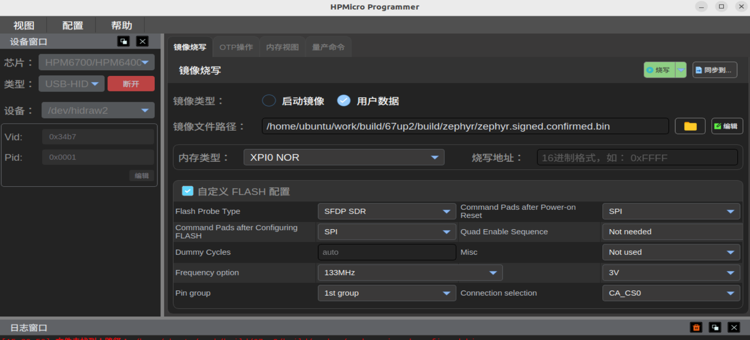
Task: Switch to the 镜像烧写 tab
Action: 190,47
